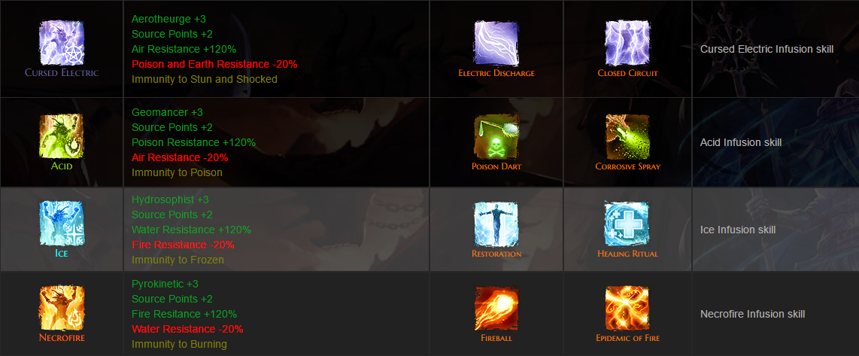Image resolution: width=859 pixels, height=356 pixels.
Task: Select the Electric Discharge skill icon
Action: pos(496,43)
